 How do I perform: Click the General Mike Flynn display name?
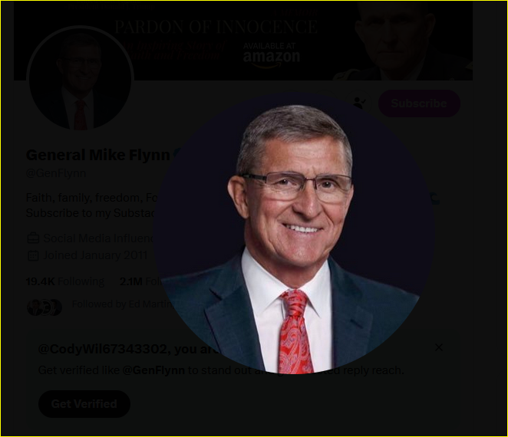click(x=98, y=155)
